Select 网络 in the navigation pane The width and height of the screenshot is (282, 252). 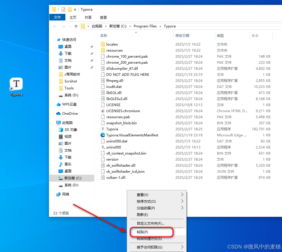pos(63,194)
